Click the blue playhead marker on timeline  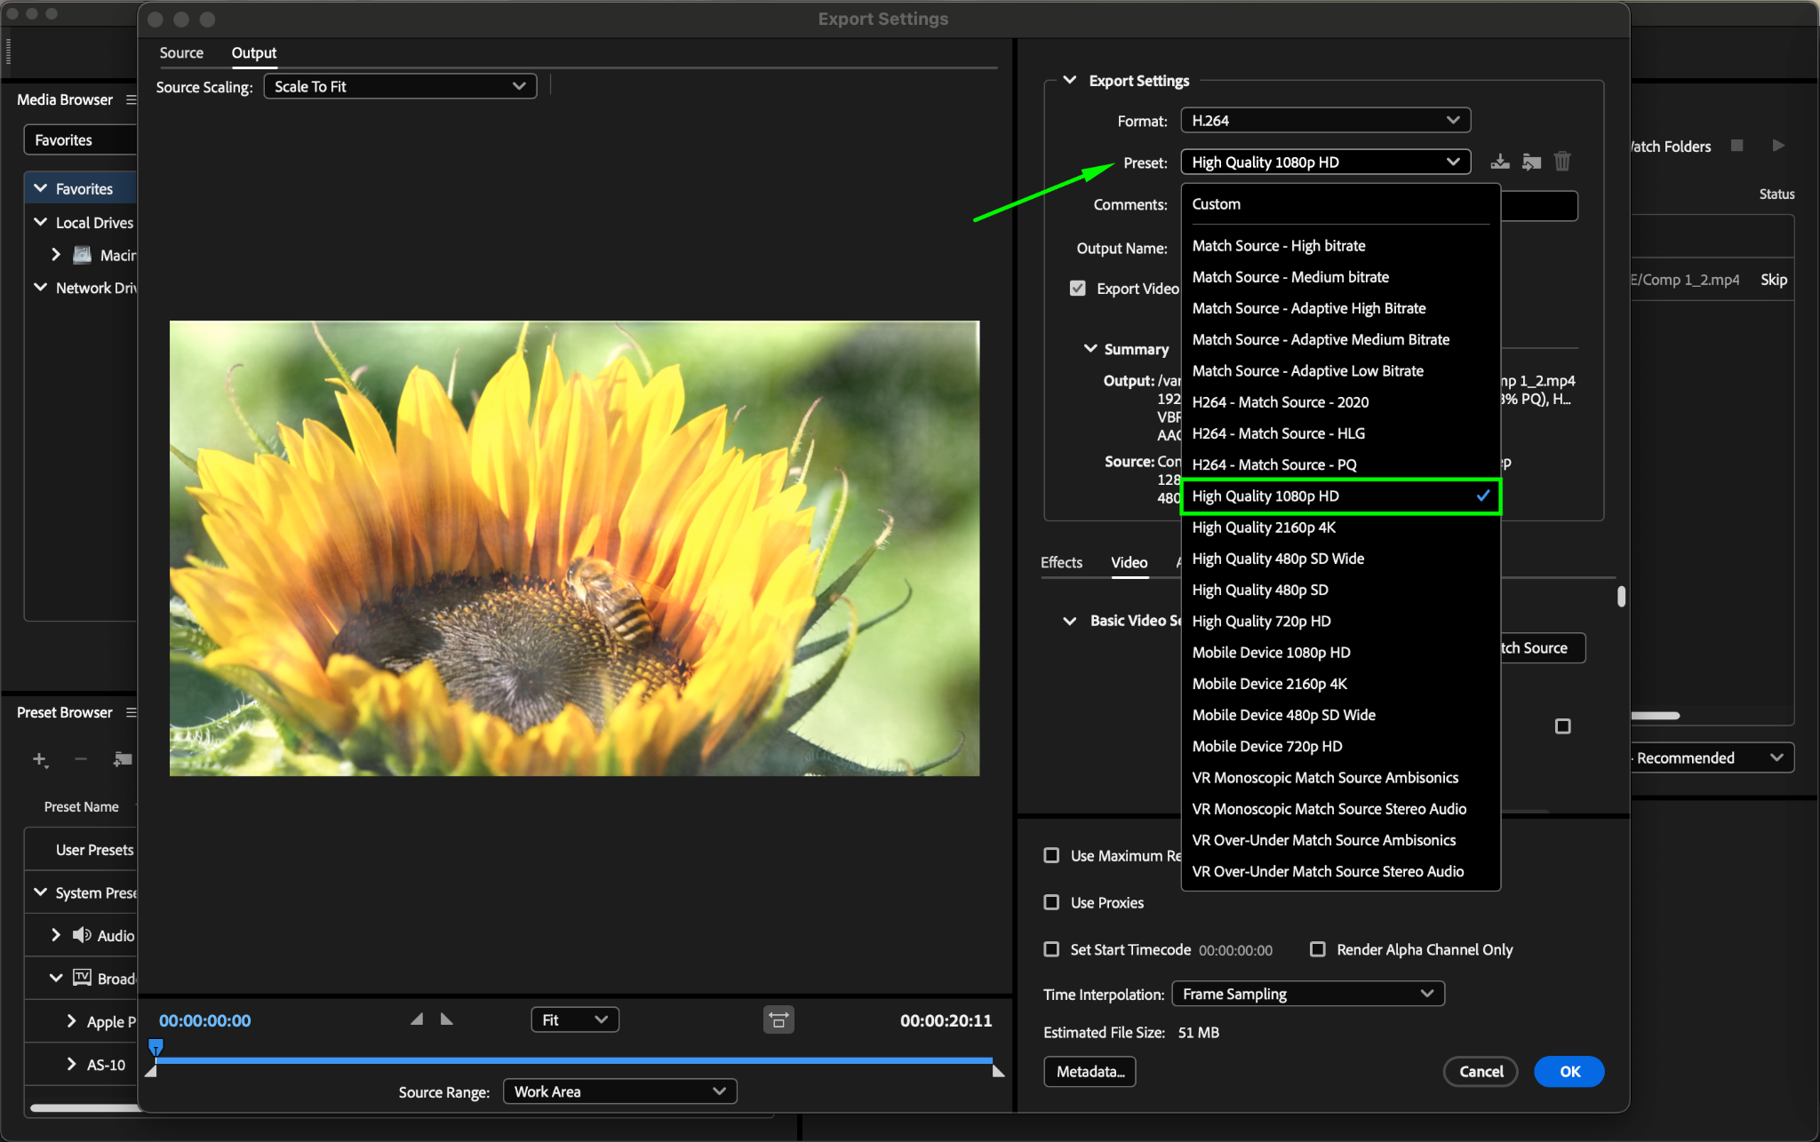[x=156, y=1047]
